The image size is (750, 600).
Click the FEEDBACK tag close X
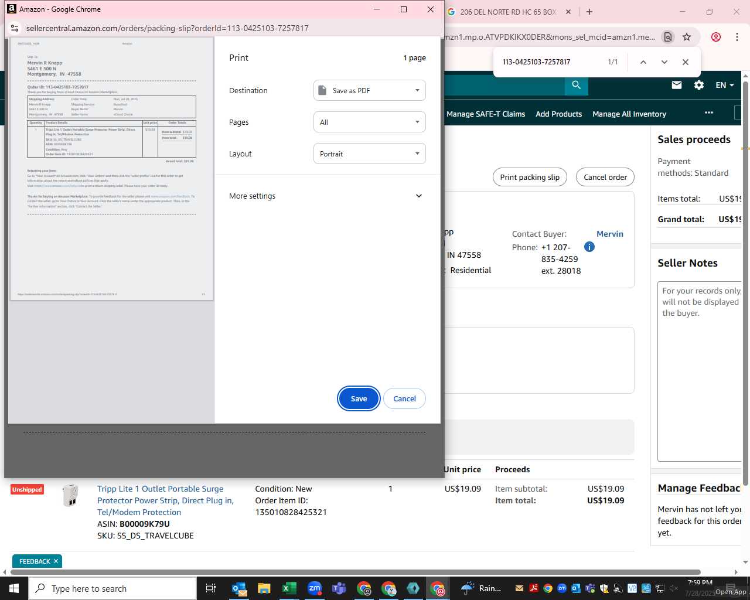coord(56,561)
